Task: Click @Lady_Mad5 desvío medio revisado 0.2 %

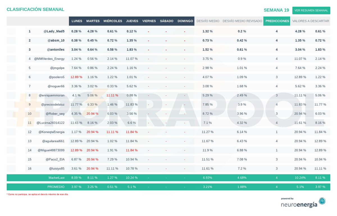Action: click(x=242, y=31)
